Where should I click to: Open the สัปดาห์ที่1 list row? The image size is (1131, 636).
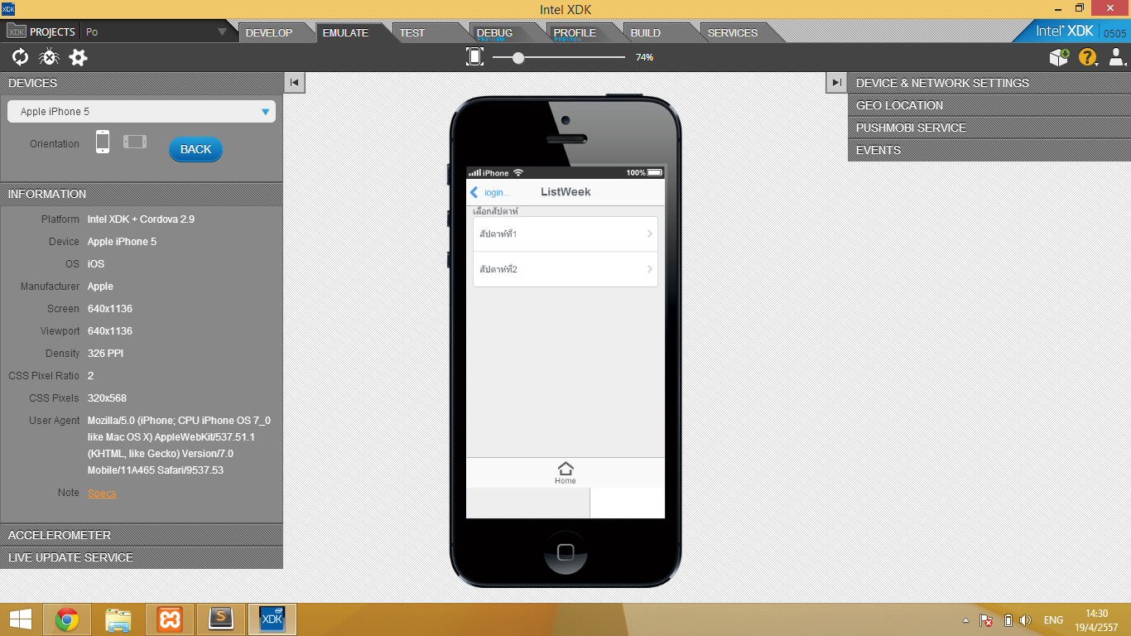pyautogui.click(x=565, y=234)
